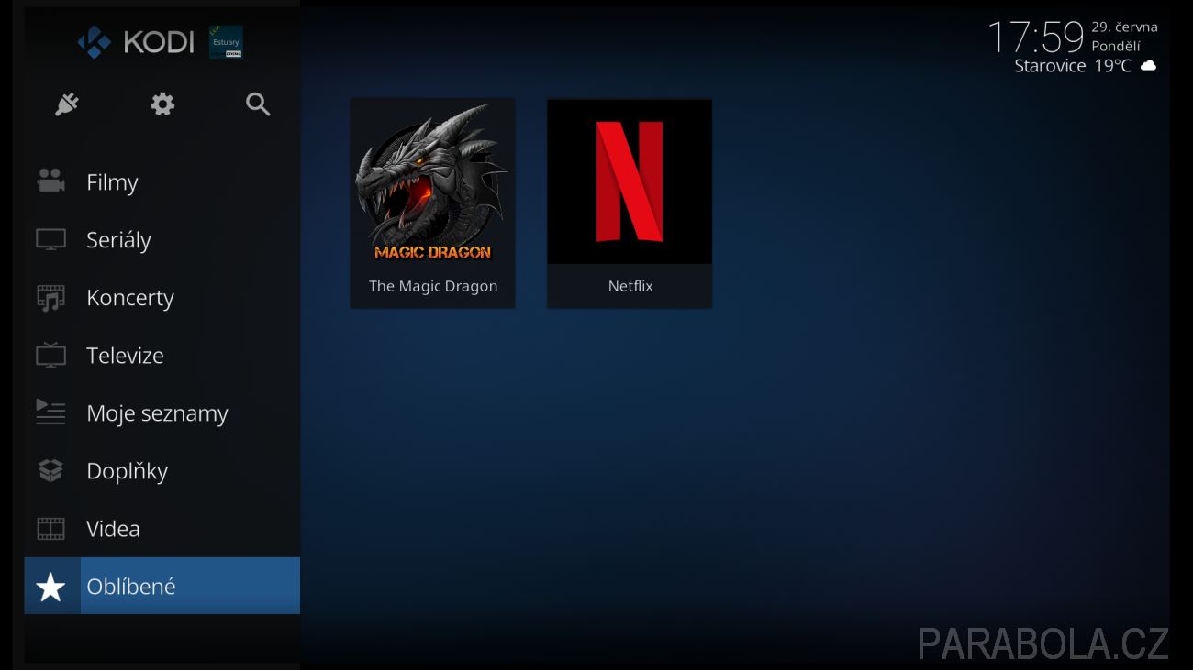Open the power options plug icon
Viewport: 1193px width, 670px height.
tap(67, 104)
